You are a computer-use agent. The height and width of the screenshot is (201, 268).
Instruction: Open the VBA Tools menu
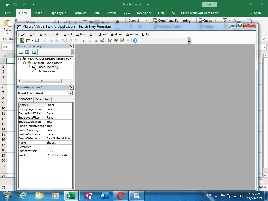click(103, 34)
